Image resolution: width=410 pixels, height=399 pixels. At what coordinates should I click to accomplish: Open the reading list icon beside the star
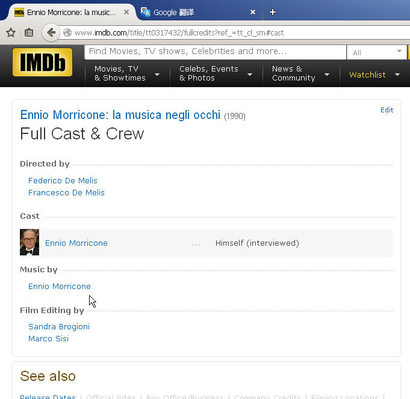click(29, 32)
